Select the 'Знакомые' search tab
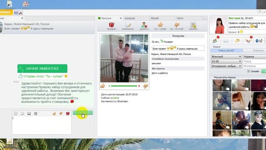Screen dimensions: 266x150 click(254, 50)
